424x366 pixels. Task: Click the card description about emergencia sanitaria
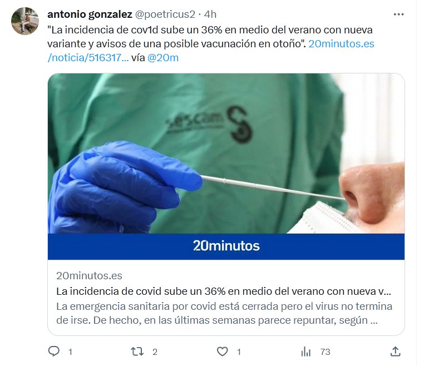tap(224, 313)
